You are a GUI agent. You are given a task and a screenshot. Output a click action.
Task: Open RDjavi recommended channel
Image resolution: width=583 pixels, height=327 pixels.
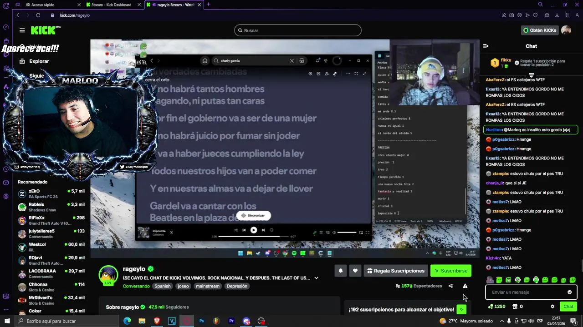pyautogui.click(x=51, y=260)
